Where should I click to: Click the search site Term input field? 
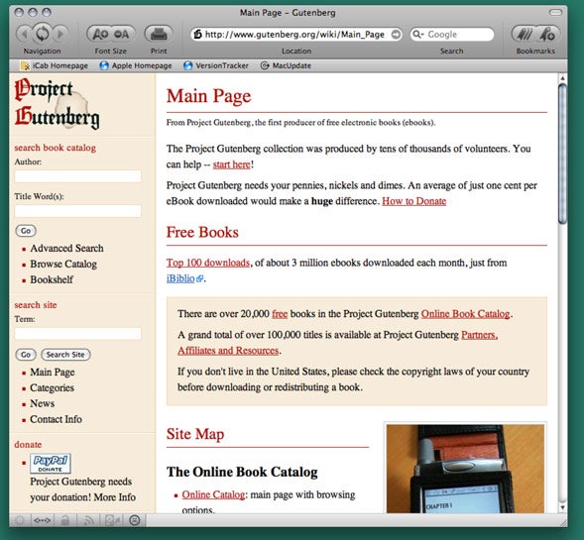pyautogui.click(x=78, y=334)
